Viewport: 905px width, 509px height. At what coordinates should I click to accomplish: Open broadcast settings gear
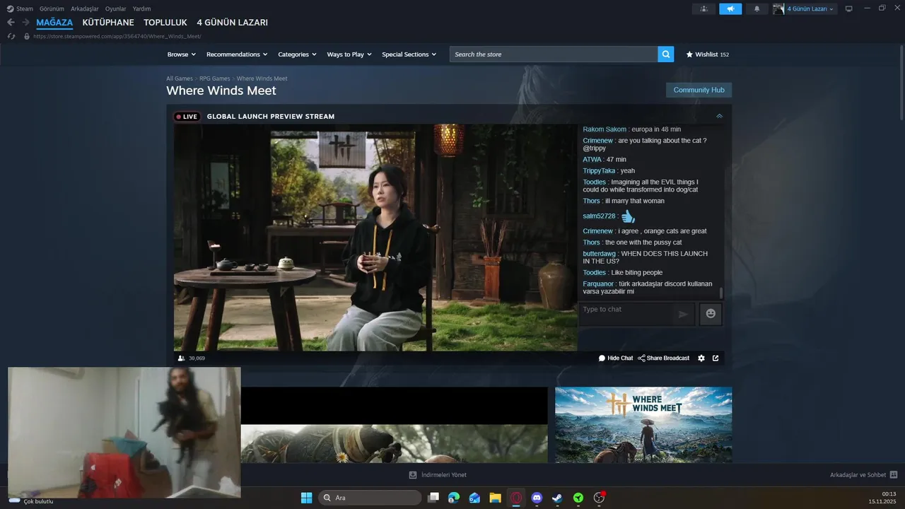[701, 358]
